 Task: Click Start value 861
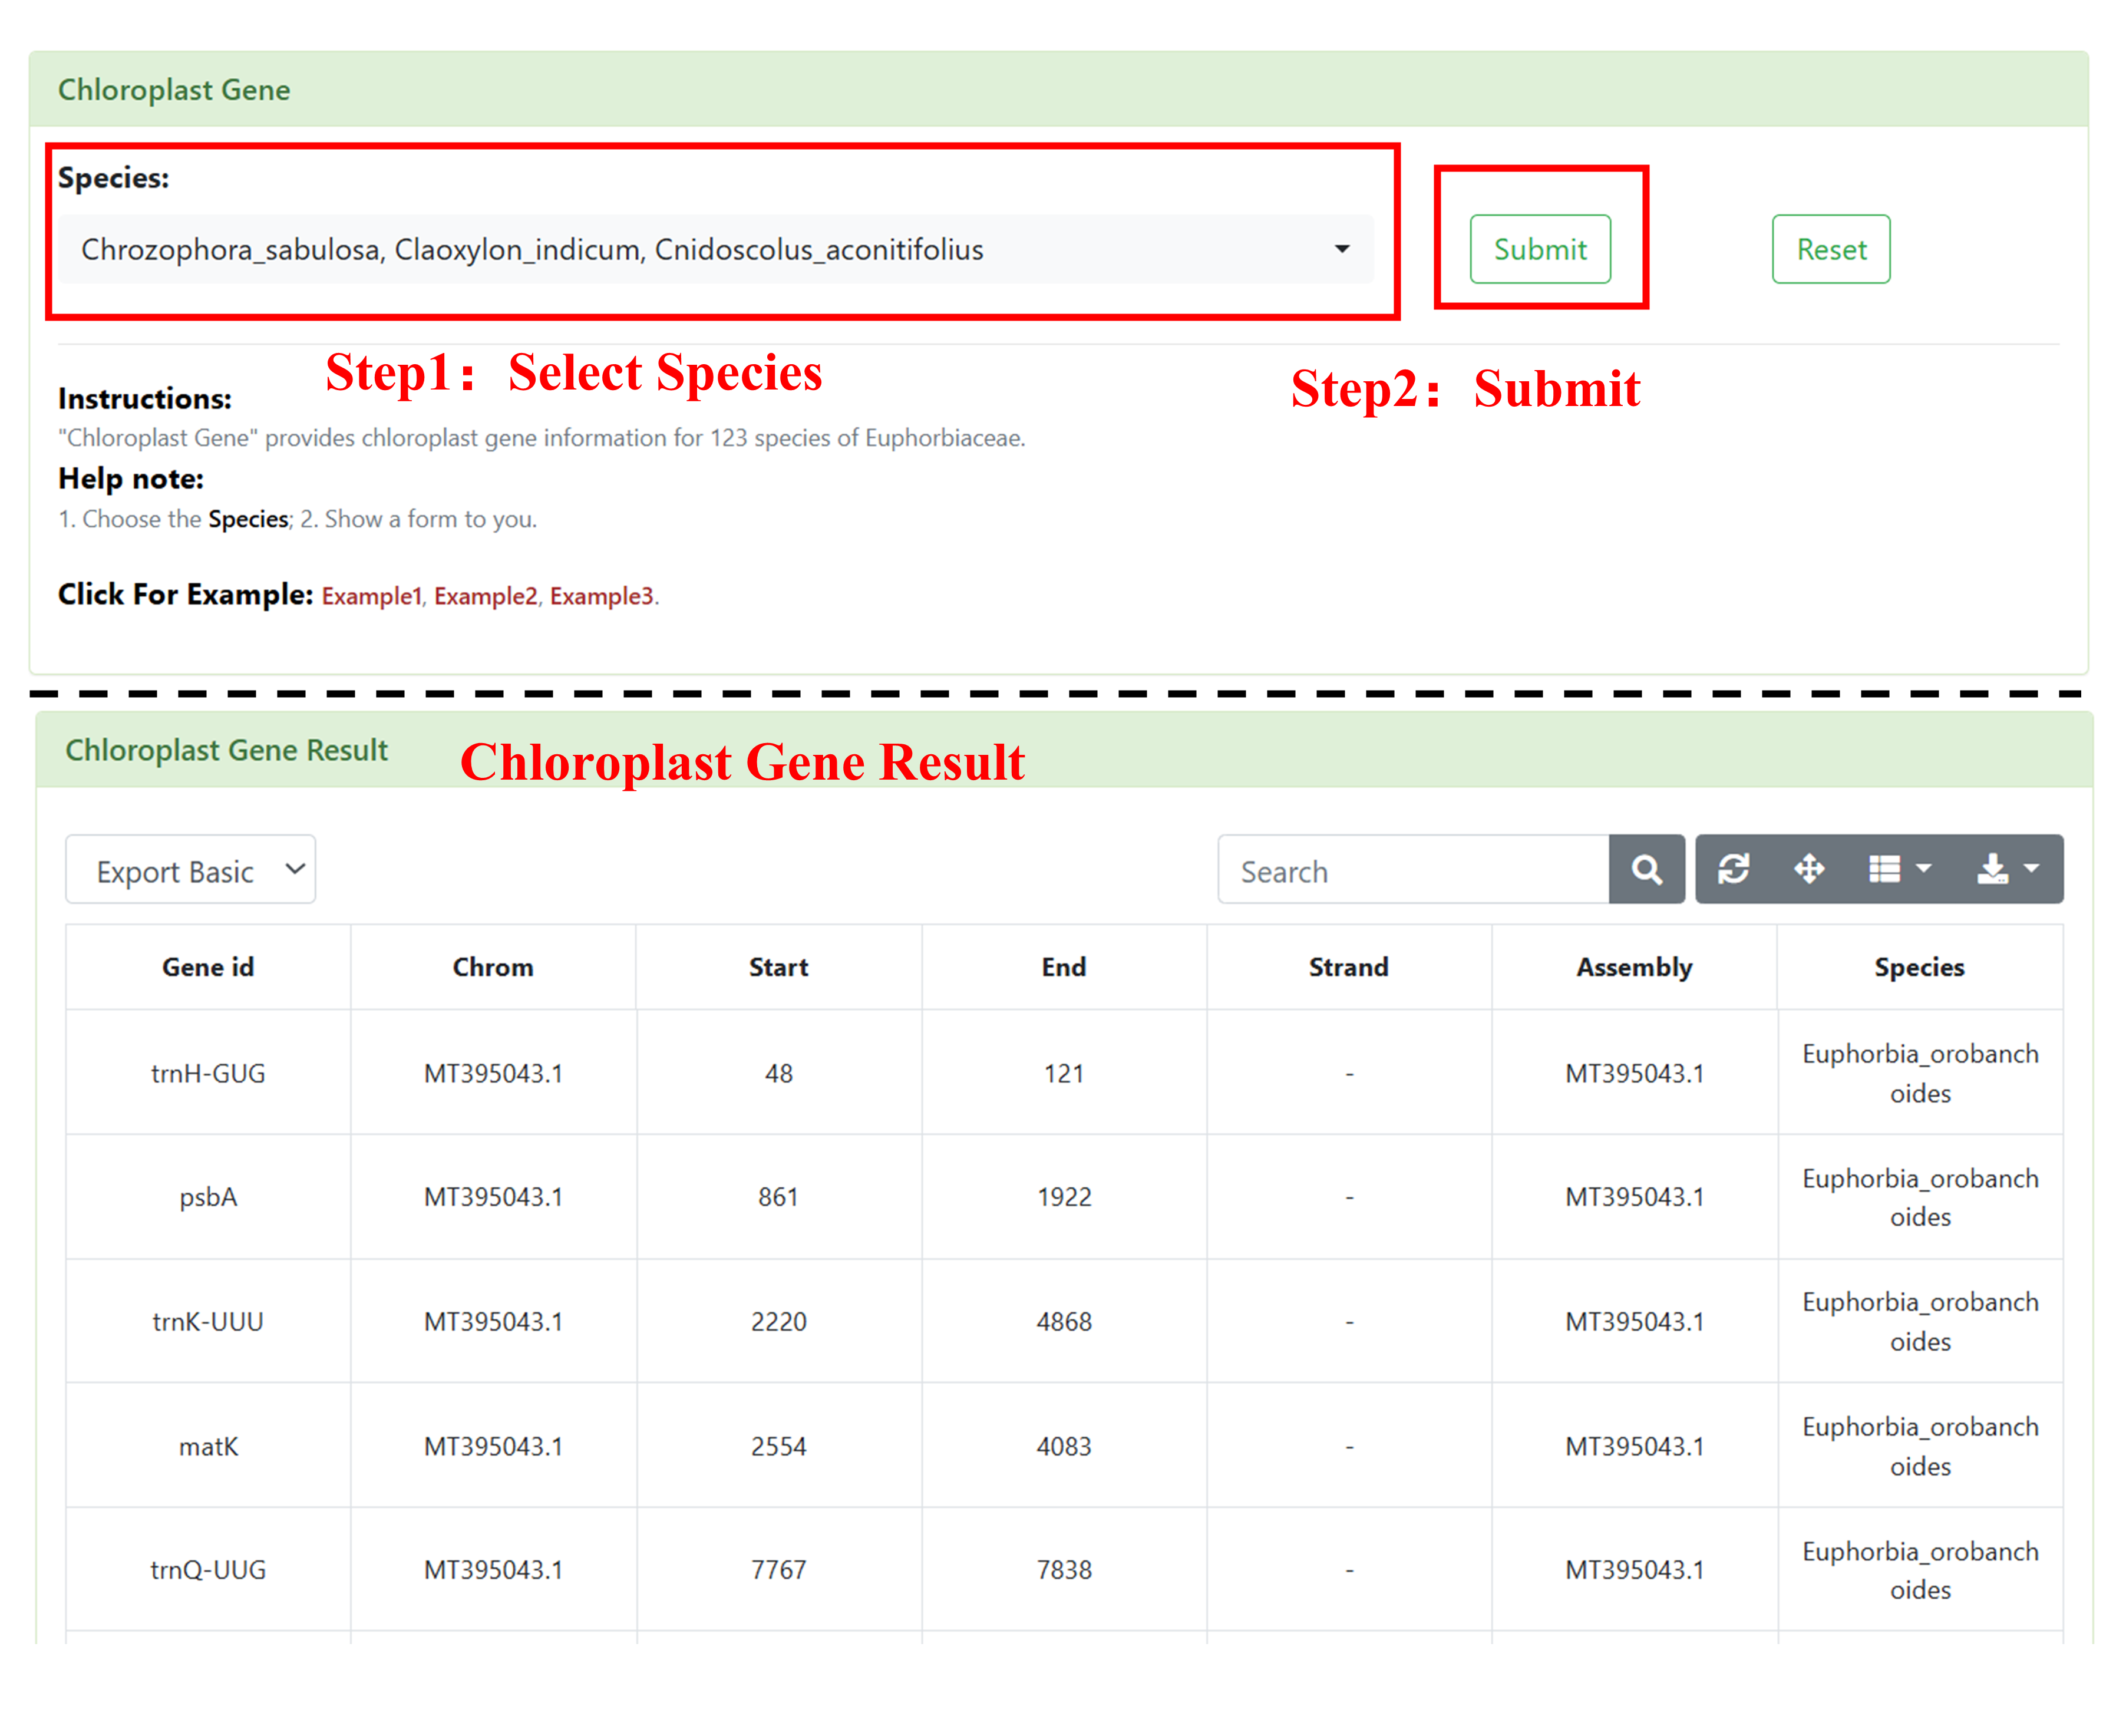click(x=779, y=1197)
